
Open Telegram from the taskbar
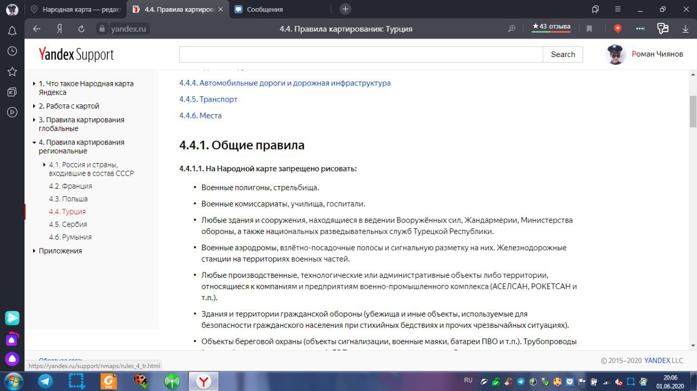tap(46, 381)
